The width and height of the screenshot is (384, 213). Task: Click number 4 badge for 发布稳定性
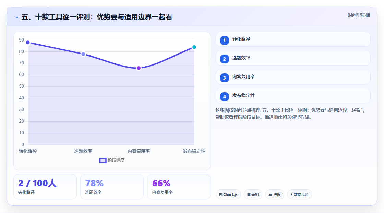click(224, 97)
